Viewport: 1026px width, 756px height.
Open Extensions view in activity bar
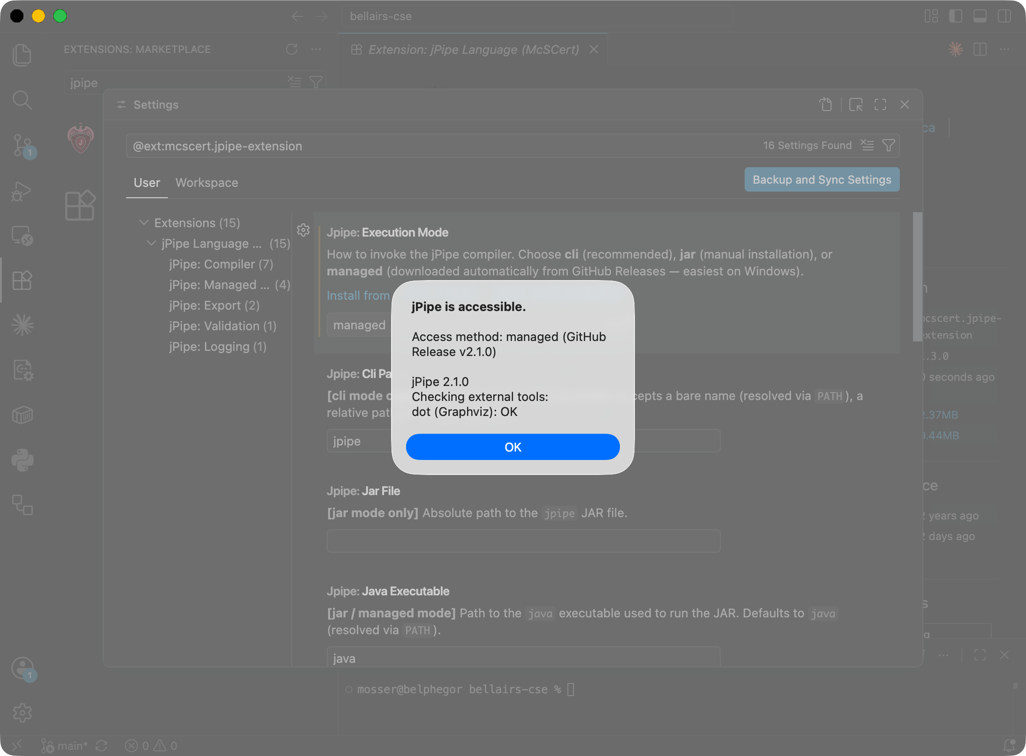point(22,280)
